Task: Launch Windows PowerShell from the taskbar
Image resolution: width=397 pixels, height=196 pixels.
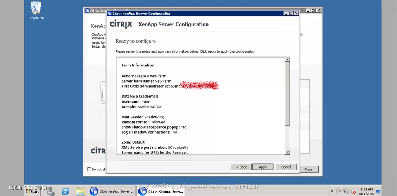Action: tap(66, 191)
